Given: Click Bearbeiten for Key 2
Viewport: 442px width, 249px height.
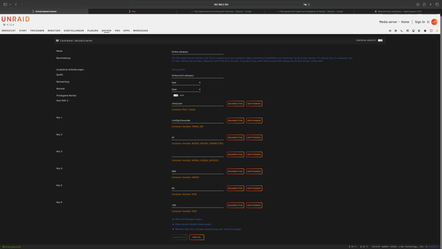Looking at the screenshot, I should [x=236, y=138].
